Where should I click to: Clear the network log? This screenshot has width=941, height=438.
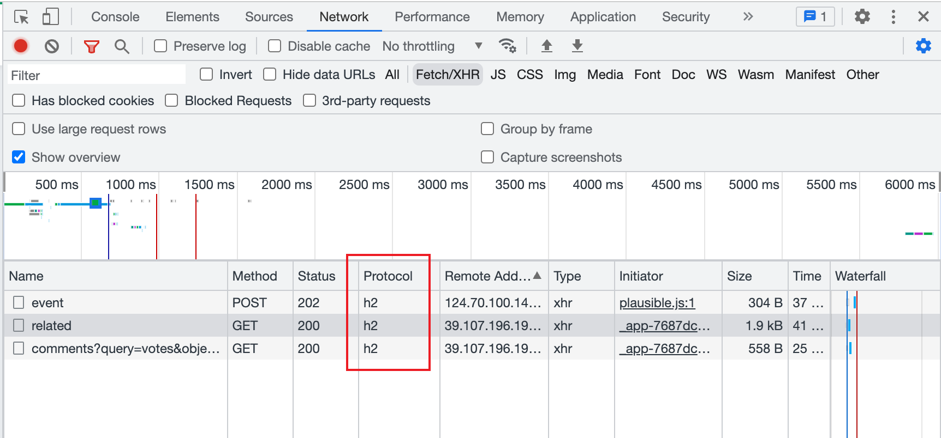click(52, 46)
